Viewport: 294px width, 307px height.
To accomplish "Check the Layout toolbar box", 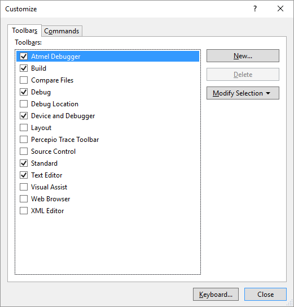I will pyautogui.click(x=24, y=128).
